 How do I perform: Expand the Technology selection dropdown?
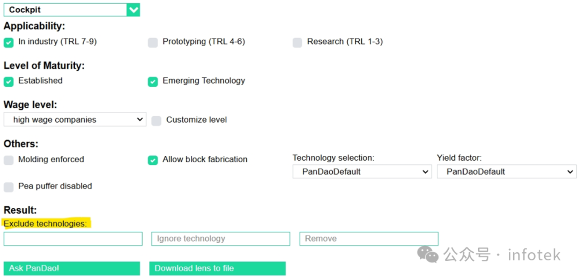pyautogui.click(x=362, y=172)
